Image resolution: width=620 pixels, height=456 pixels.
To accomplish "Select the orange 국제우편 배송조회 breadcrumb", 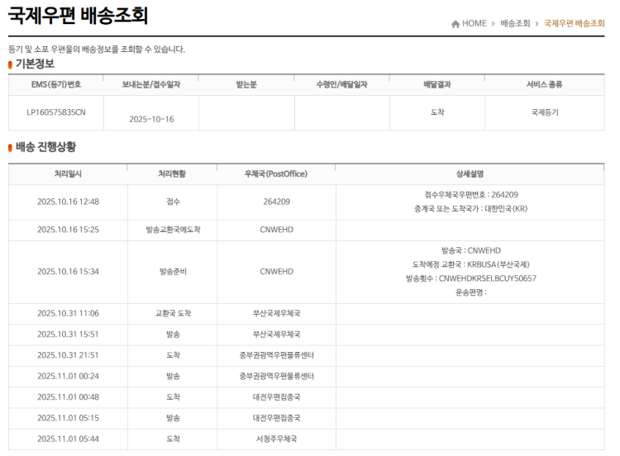I will (574, 24).
